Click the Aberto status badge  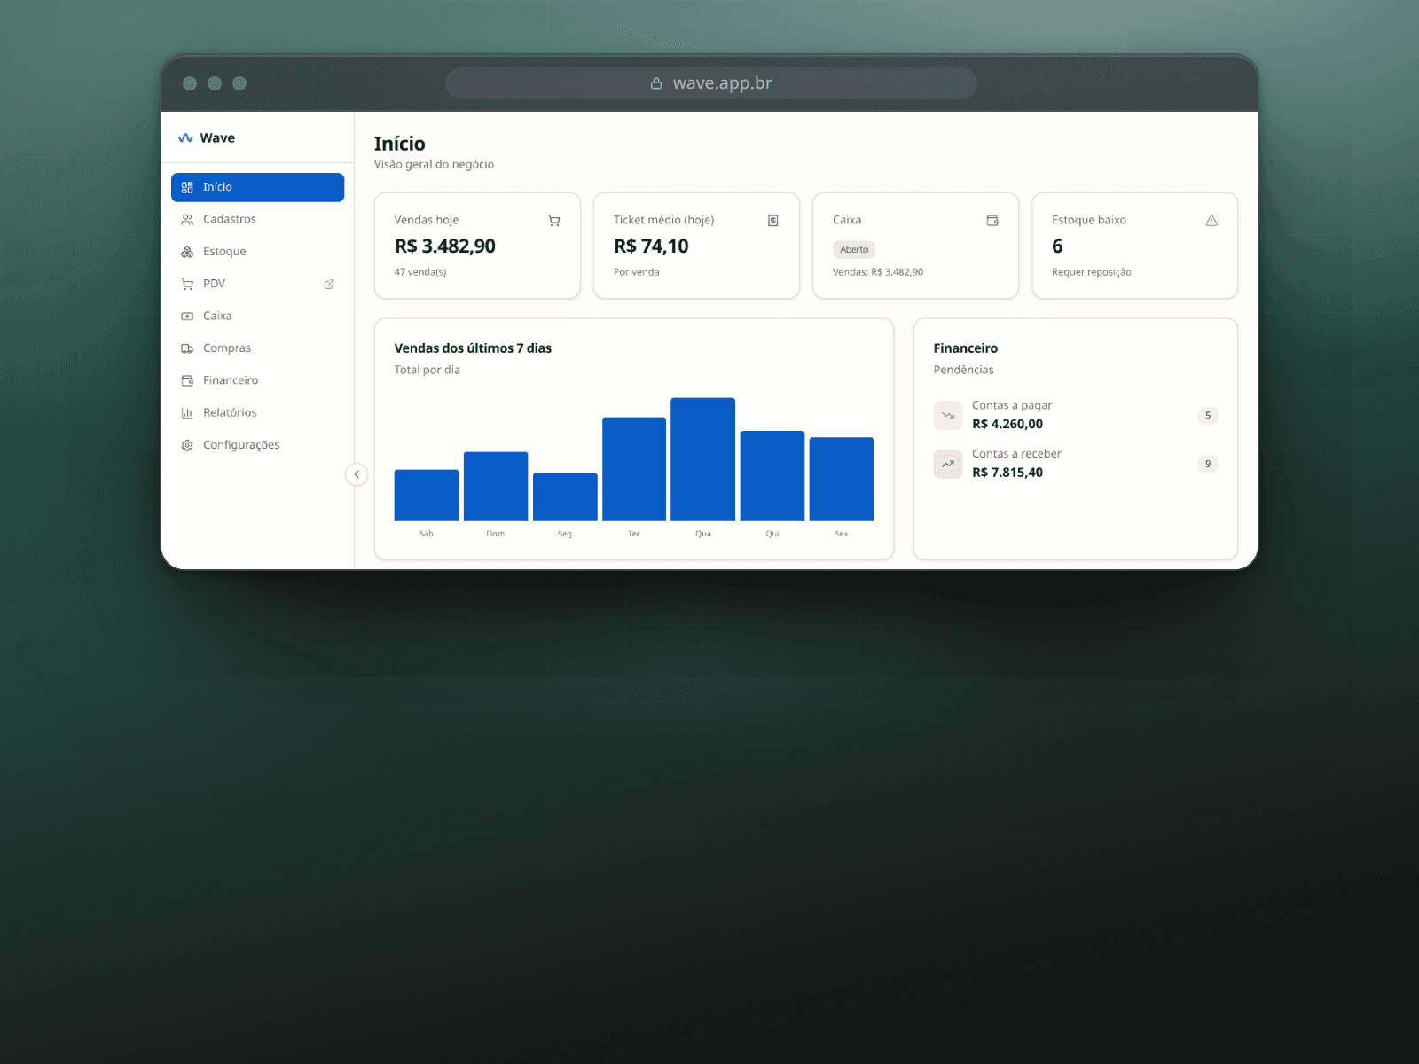pos(854,249)
